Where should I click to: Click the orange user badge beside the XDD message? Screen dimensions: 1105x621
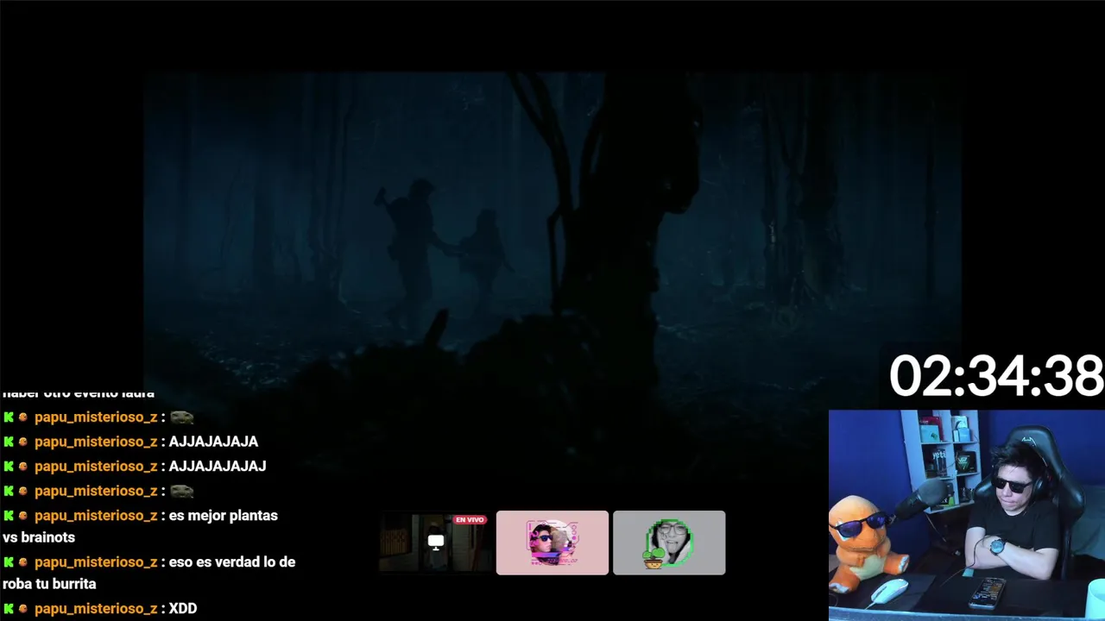23,609
